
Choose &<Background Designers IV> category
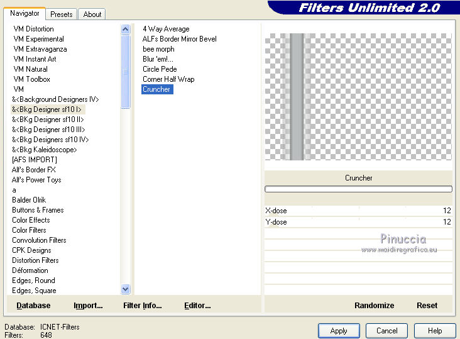55,99
